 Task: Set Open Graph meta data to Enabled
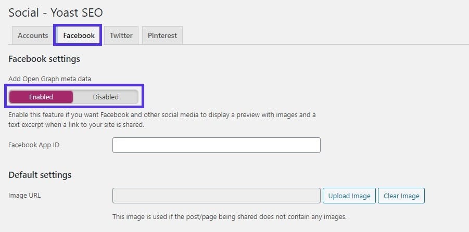pyautogui.click(x=41, y=97)
